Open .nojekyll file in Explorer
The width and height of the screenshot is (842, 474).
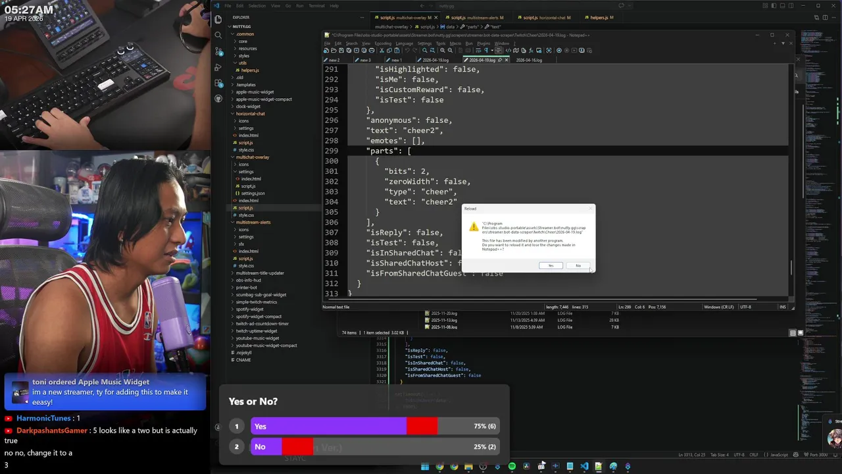243,352
